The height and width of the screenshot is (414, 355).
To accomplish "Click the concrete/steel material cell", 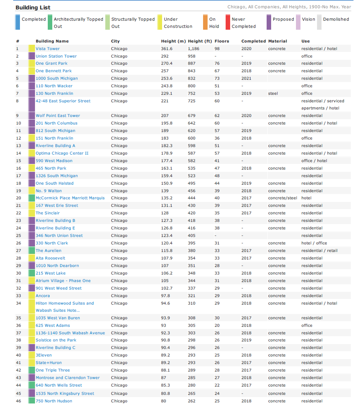I will [283, 198].
